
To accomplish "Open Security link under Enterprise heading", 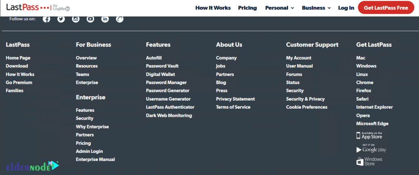I will (85, 118).
